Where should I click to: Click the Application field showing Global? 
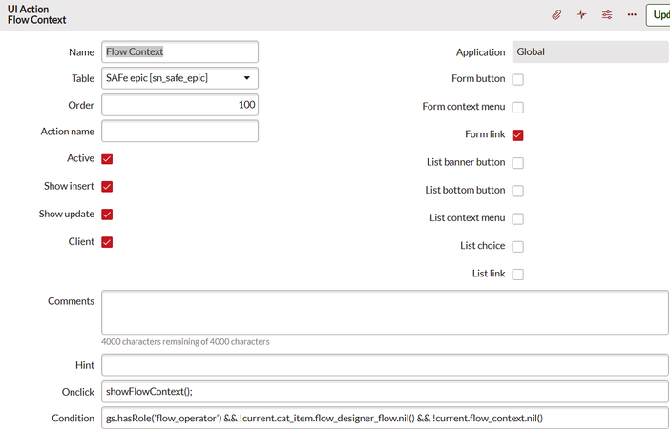click(x=590, y=51)
